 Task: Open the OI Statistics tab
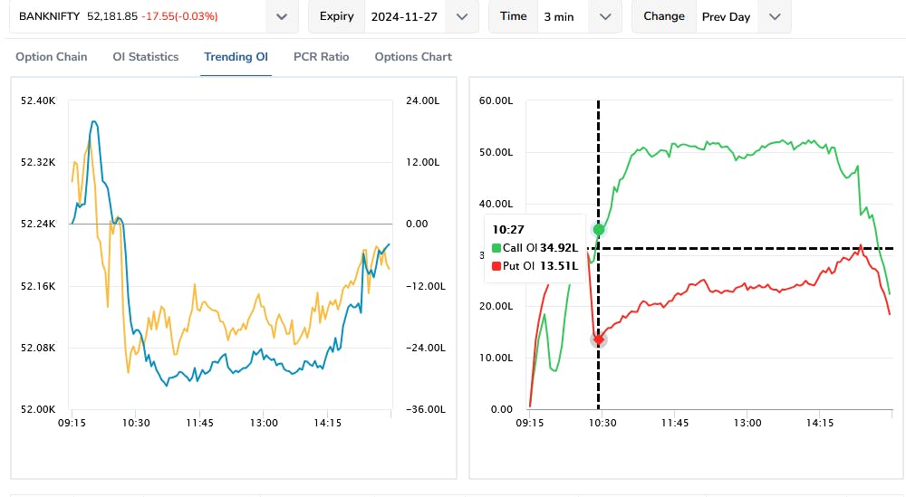[x=146, y=57]
